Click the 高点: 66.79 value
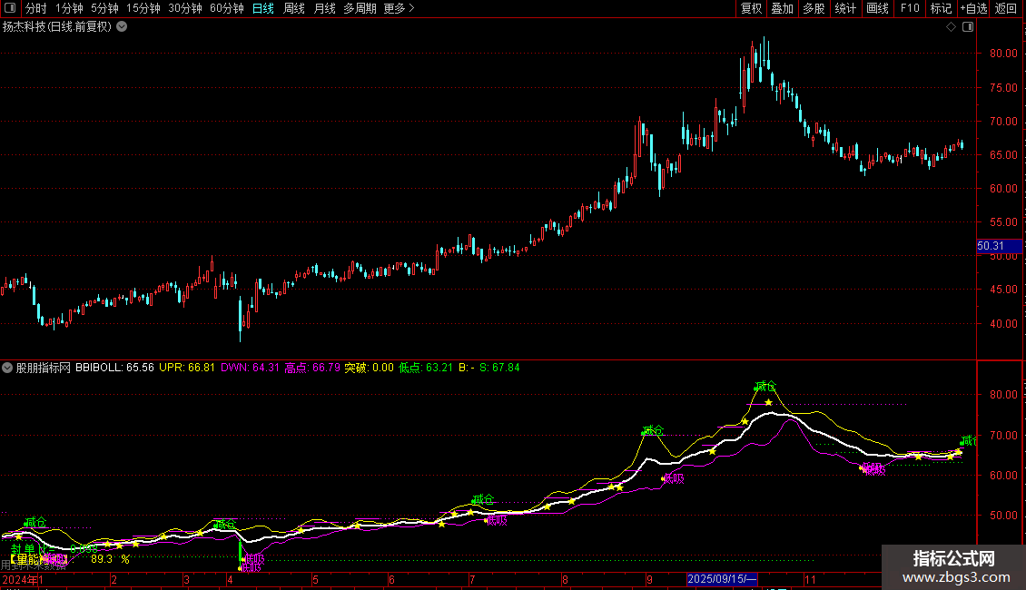 [x=312, y=368]
